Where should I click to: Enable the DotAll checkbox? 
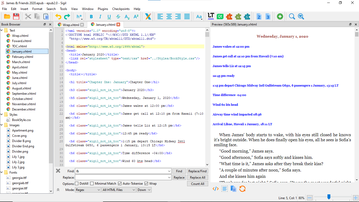click(77, 184)
